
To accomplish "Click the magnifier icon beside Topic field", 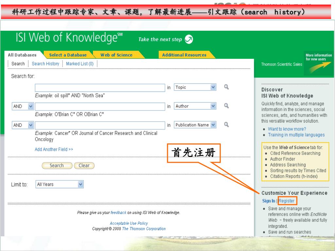I will 226,87.
